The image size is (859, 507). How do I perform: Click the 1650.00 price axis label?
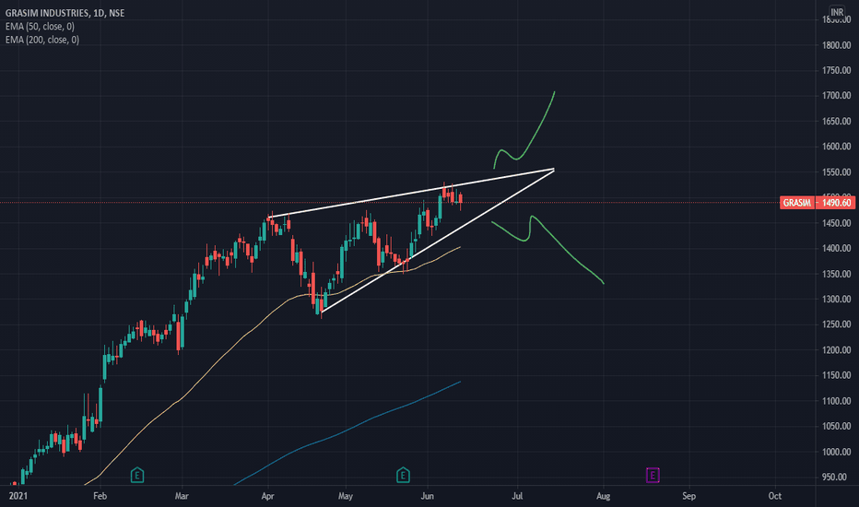tap(837, 121)
